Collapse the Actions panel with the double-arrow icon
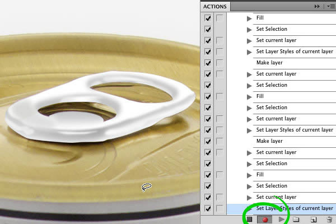 pyautogui.click(x=317, y=6)
